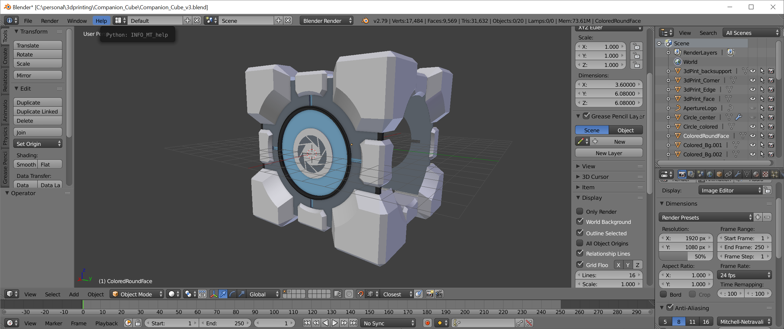Click the Smooth shading button
The width and height of the screenshot is (784, 329).
pyautogui.click(x=26, y=164)
